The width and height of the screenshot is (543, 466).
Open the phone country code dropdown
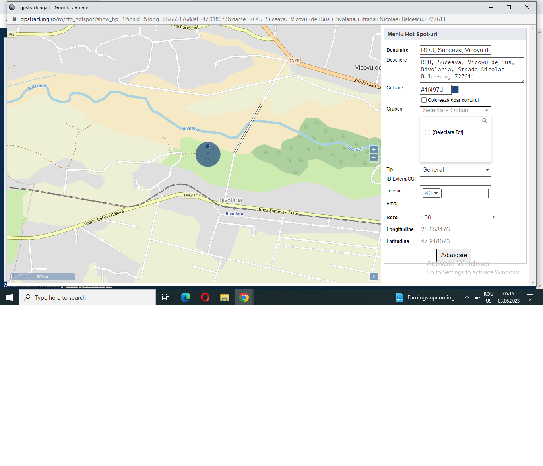pos(431,193)
